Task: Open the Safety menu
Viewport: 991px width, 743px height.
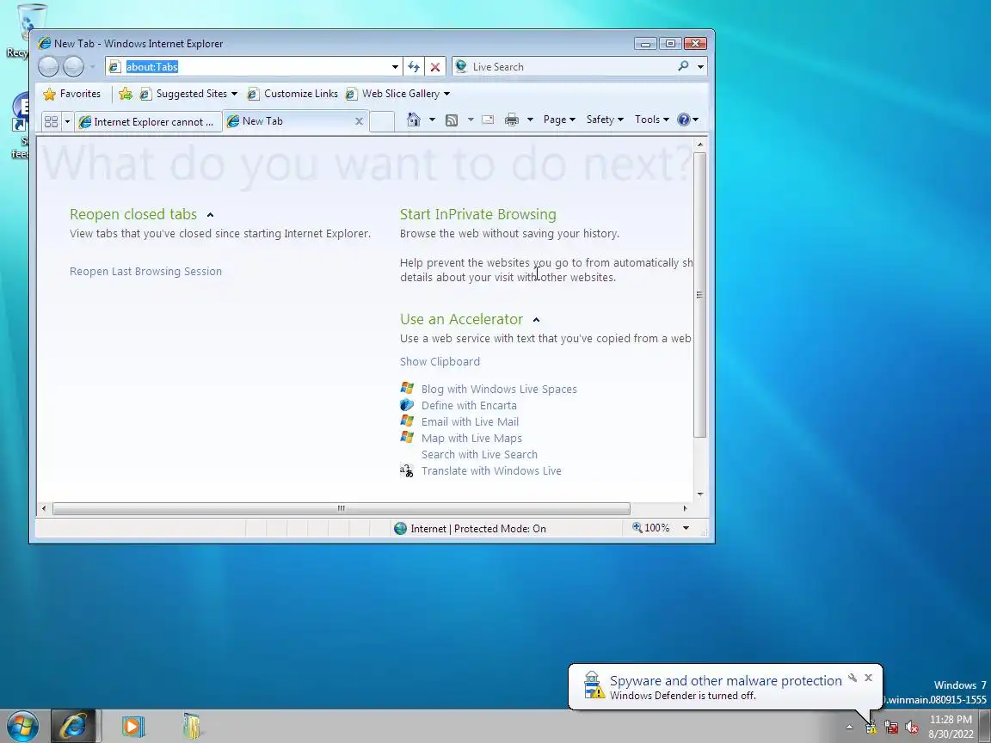Action: click(604, 120)
